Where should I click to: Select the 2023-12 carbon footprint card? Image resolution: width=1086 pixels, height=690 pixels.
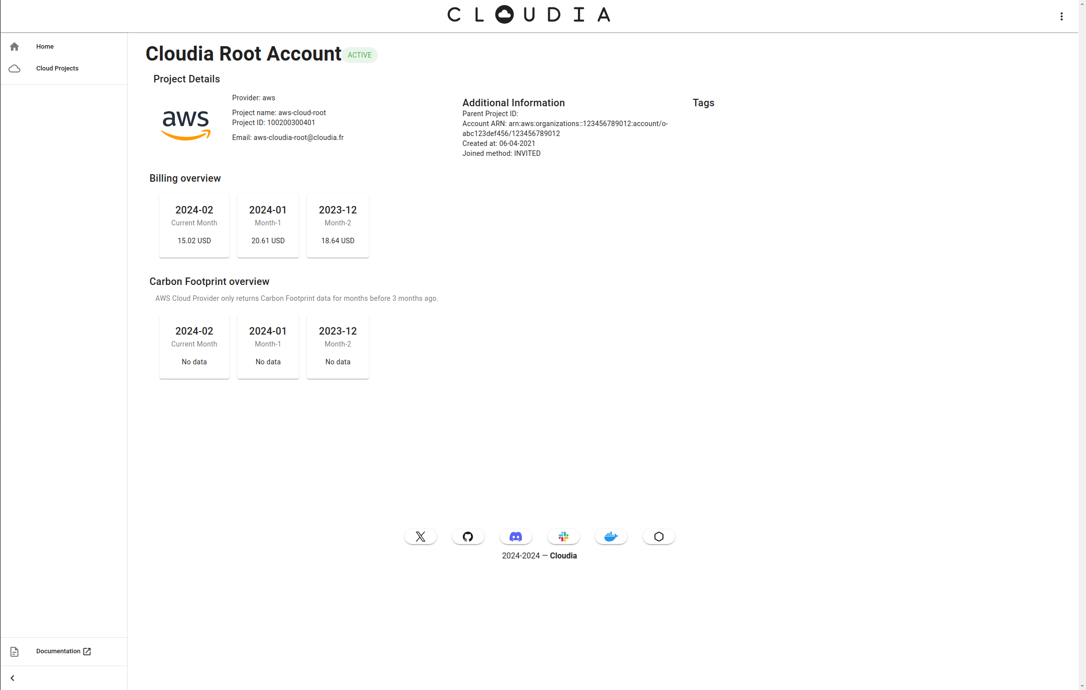(x=338, y=347)
